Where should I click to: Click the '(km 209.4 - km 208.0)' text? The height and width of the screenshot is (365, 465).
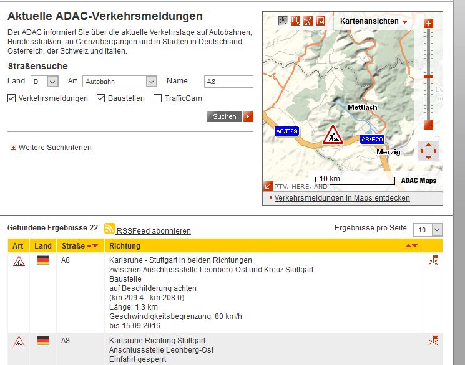point(147,298)
